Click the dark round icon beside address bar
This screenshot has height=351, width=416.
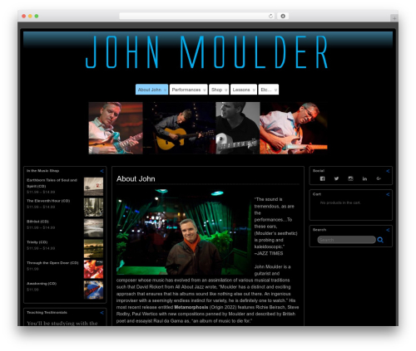(283, 16)
